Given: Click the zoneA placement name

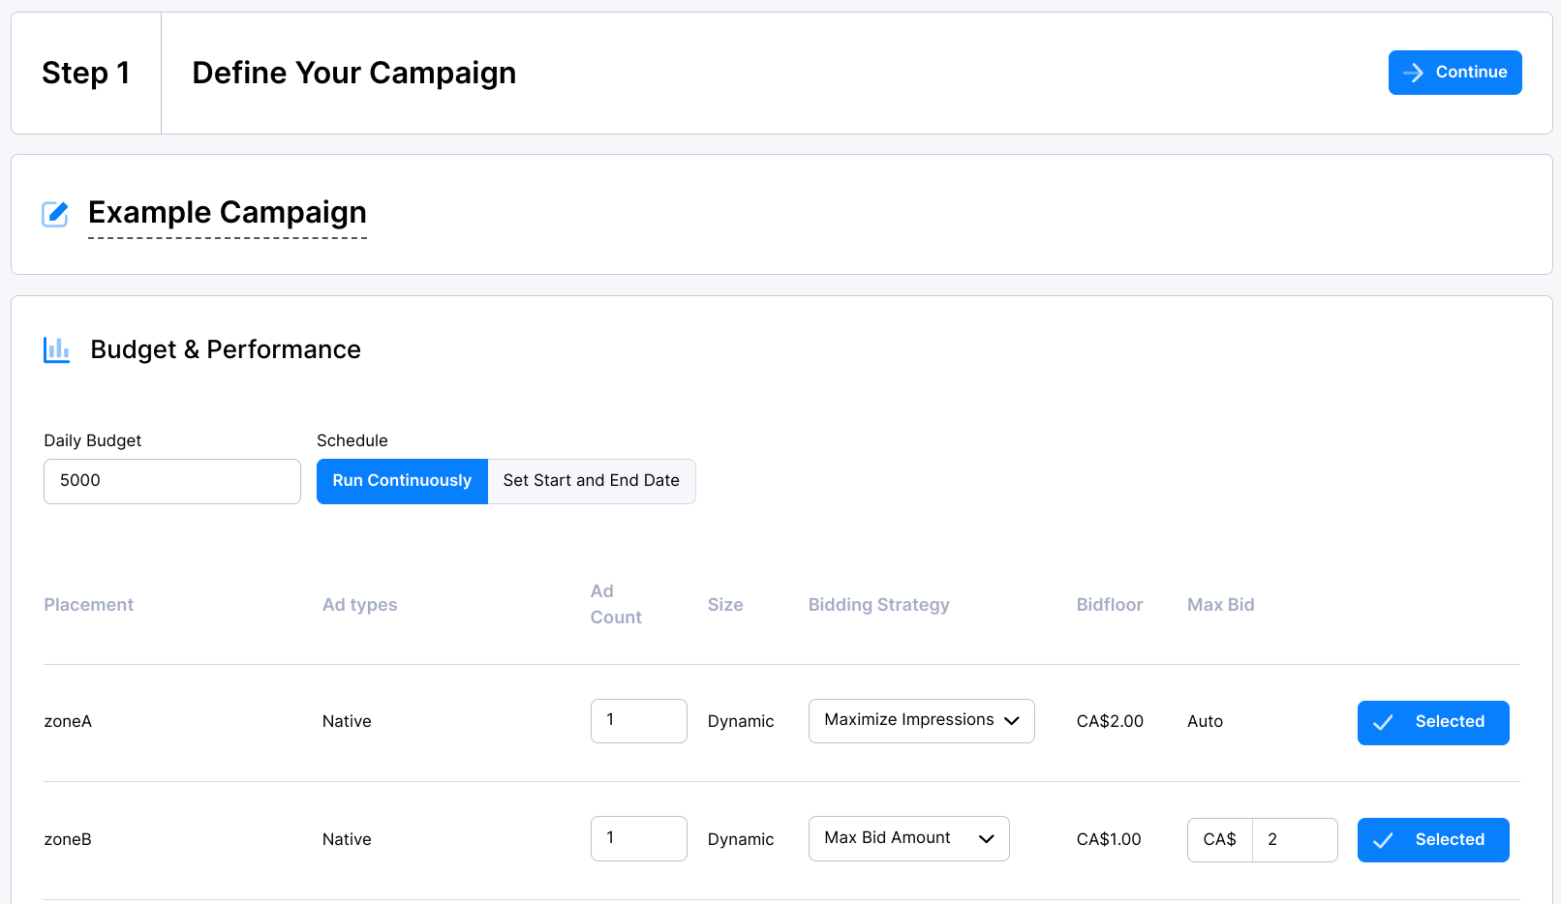Looking at the screenshot, I should pos(68,722).
